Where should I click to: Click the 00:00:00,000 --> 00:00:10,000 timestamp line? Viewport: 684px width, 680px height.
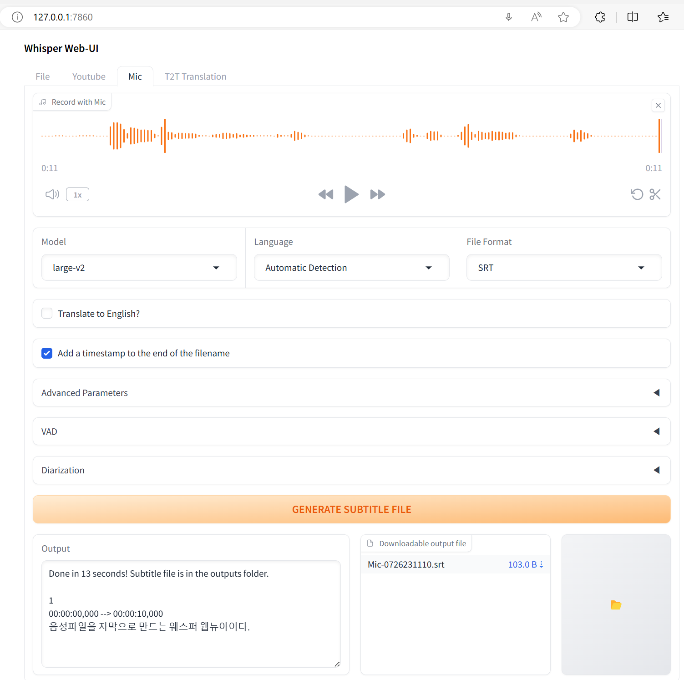coord(106,614)
